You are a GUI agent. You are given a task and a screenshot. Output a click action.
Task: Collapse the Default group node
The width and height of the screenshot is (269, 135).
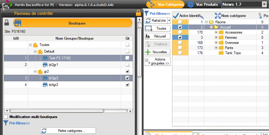tap(35, 51)
